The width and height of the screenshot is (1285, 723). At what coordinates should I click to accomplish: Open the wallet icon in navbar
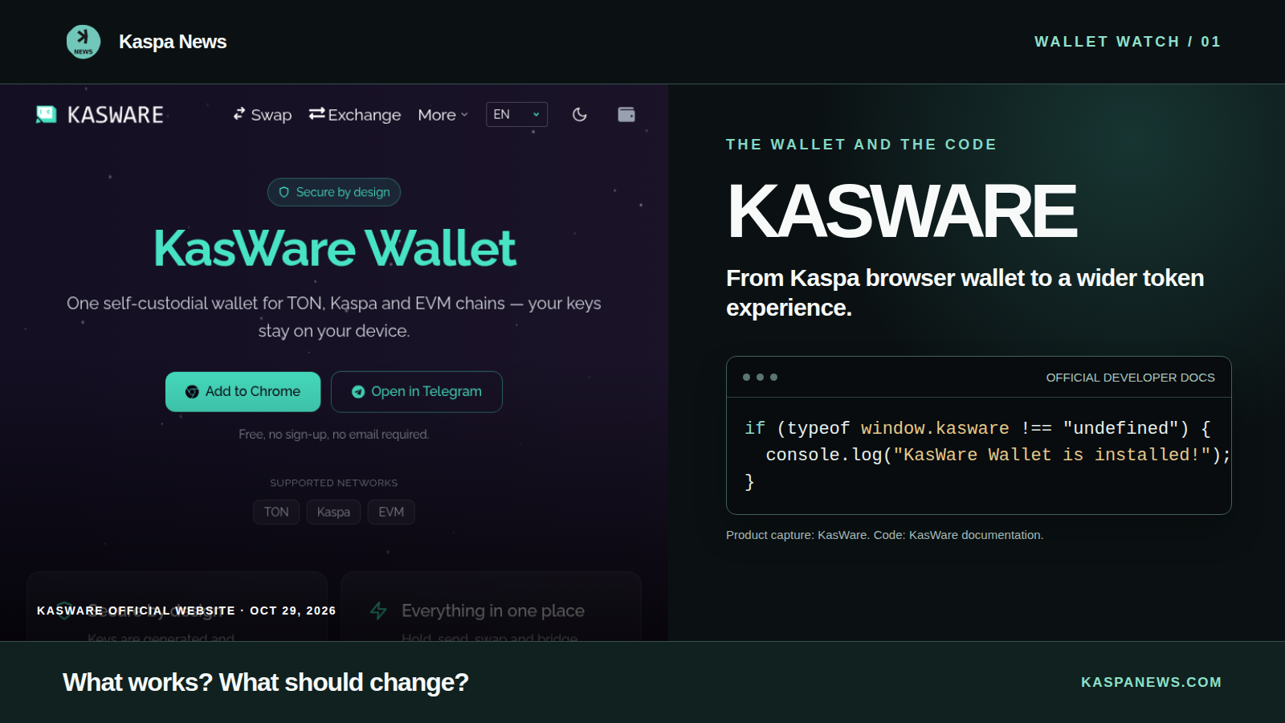[x=626, y=115]
